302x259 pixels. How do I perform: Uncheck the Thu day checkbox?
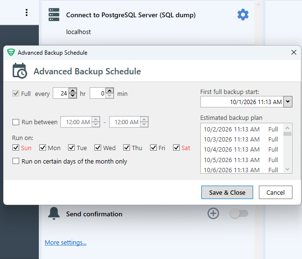click(127, 148)
